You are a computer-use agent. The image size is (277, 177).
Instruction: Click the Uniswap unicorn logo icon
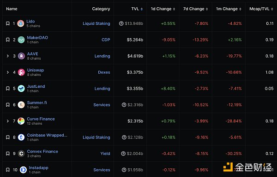pyautogui.click(x=21, y=72)
